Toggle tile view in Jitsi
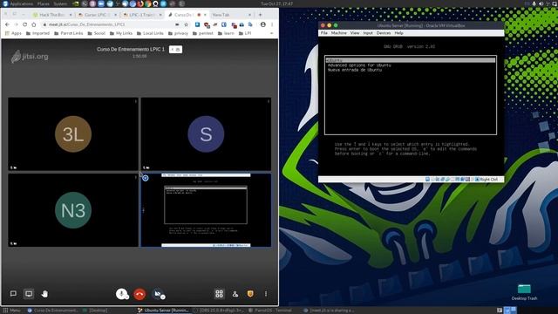 pos(219,294)
